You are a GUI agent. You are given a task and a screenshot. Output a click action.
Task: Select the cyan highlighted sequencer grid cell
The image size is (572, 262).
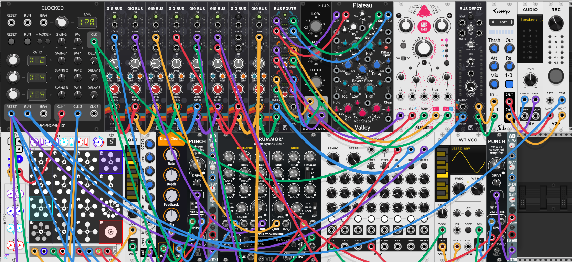click(41, 208)
